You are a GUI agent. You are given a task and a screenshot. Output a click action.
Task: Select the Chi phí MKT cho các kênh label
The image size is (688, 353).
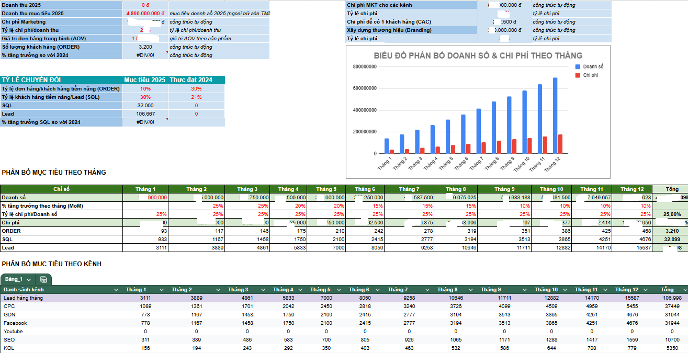coord(412,5)
